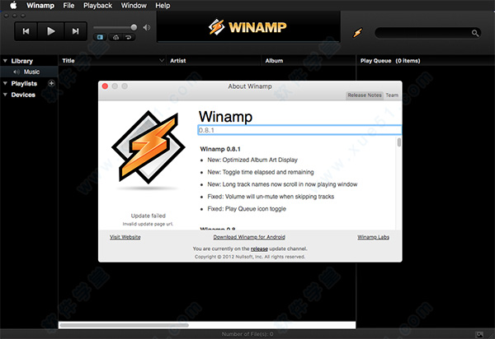Mute audio using the speaker icon

[147, 28]
